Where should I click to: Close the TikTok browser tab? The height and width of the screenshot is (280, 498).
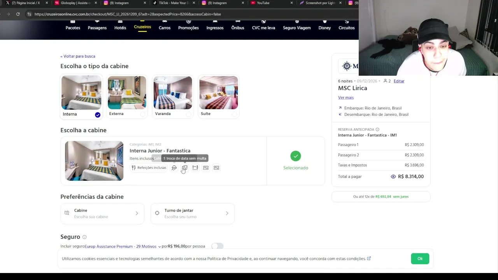194,3
